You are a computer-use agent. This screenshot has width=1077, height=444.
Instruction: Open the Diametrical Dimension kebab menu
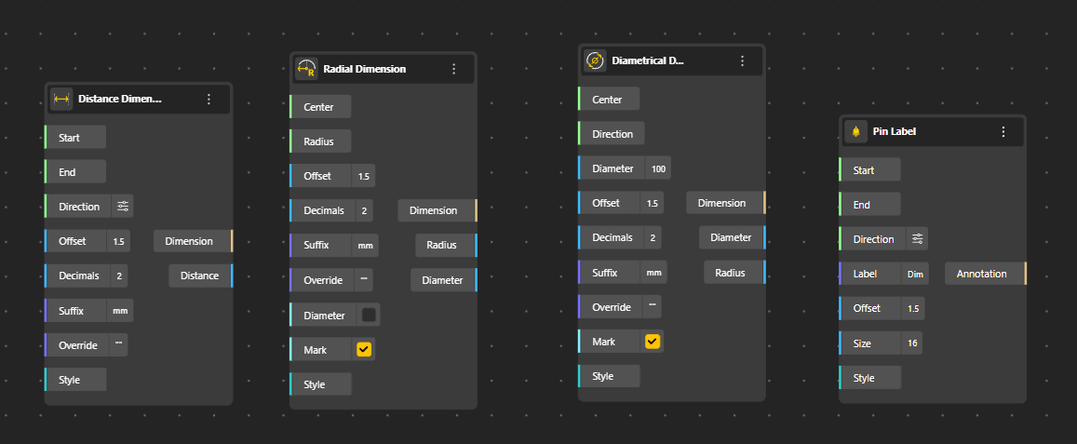[x=742, y=61]
